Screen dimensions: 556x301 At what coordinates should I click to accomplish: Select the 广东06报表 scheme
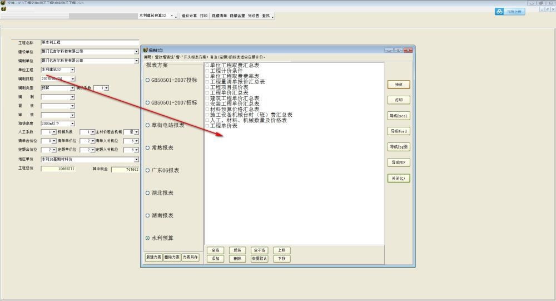(x=147, y=170)
